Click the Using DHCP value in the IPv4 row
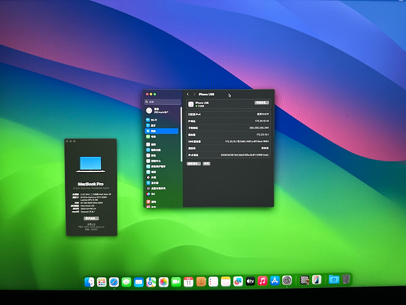The width and height of the screenshot is (406, 305). (263, 114)
